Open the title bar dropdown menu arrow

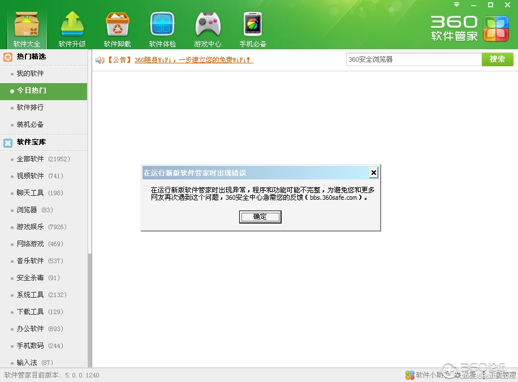click(x=456, y=5)
